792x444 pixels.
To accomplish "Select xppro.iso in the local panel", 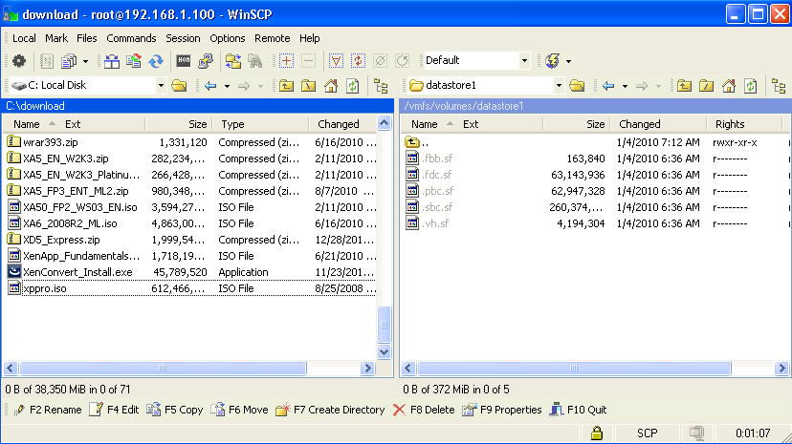I will 191,288.
